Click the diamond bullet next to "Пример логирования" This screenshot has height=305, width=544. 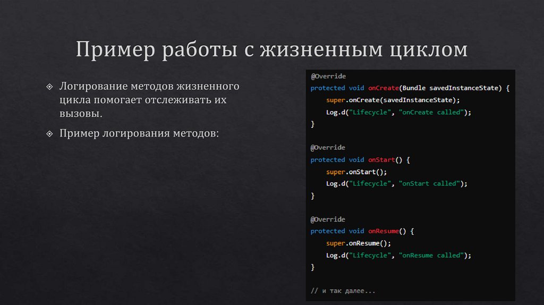[x=49, y=133]
